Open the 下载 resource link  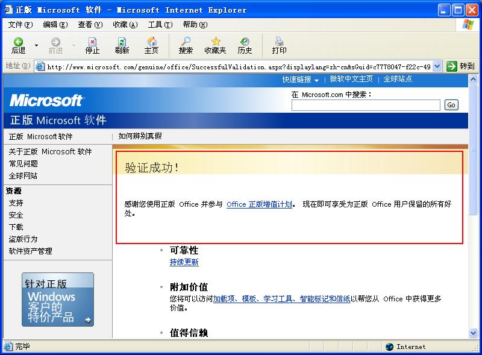[16, 227]
